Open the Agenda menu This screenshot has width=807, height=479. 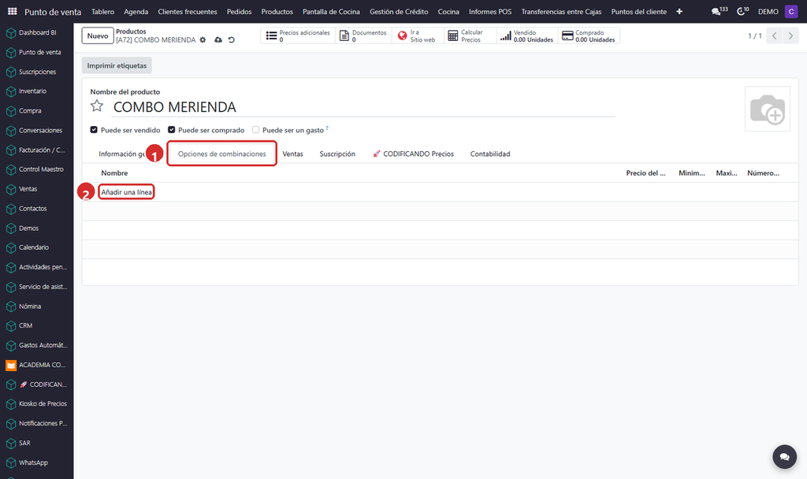(136, 11)
